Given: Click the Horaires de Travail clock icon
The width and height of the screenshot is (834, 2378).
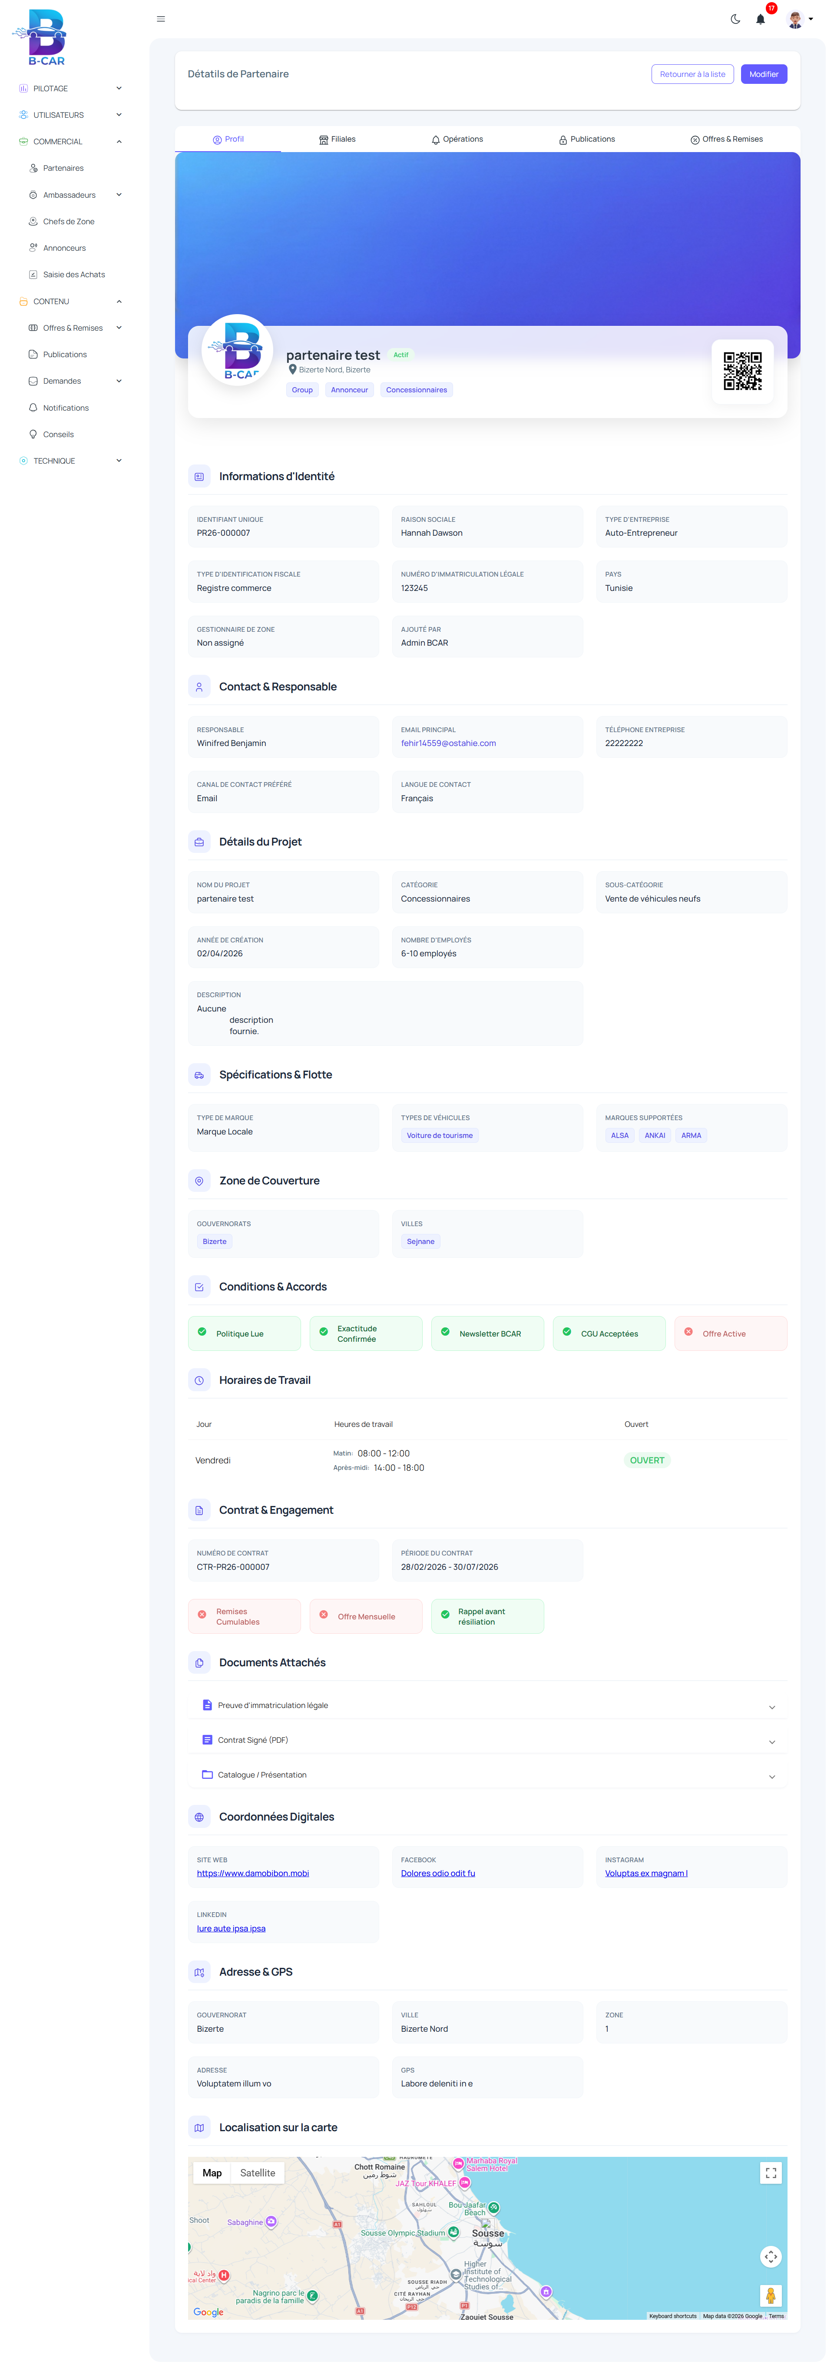Looking at the screenshot, I should pos(199,1380).
